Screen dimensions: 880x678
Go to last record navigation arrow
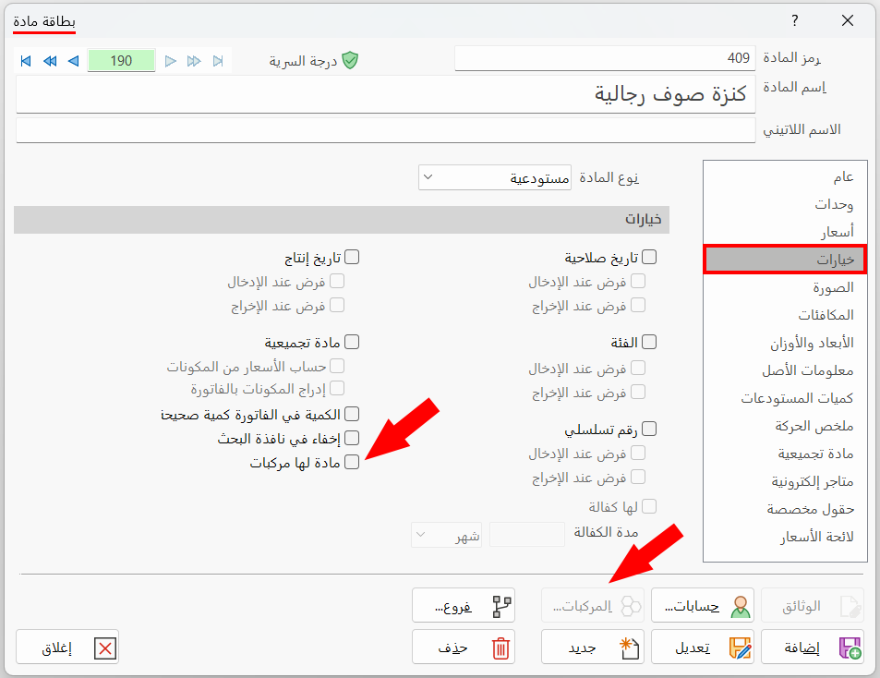(x=218, y=61)
